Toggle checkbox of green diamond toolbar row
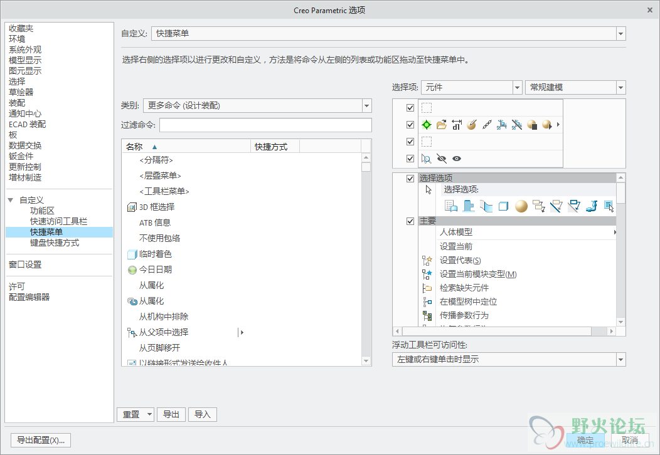Image resolution: width=660 pixels, height=455 pixels. coord(410,125)
